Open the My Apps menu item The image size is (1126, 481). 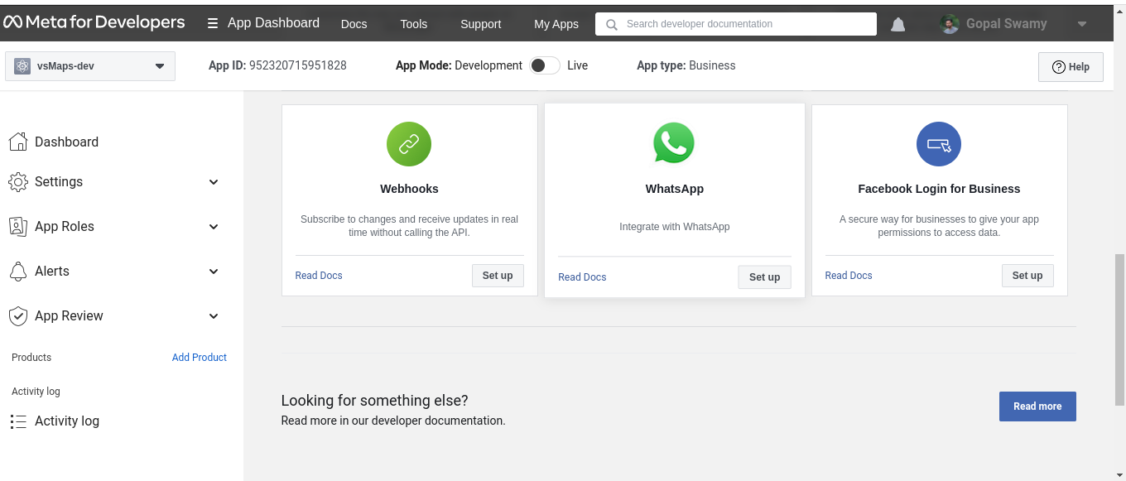(556, 24)
